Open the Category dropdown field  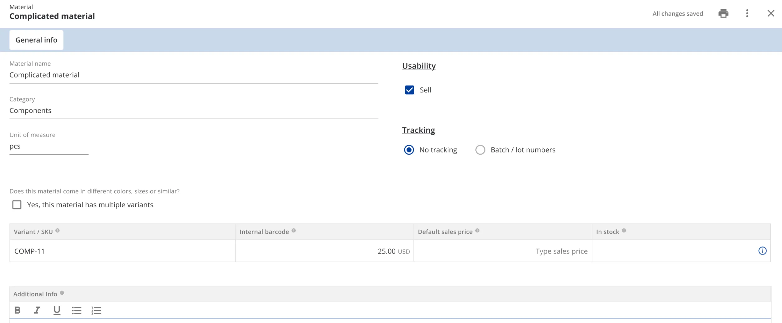(x=194, y=111)
